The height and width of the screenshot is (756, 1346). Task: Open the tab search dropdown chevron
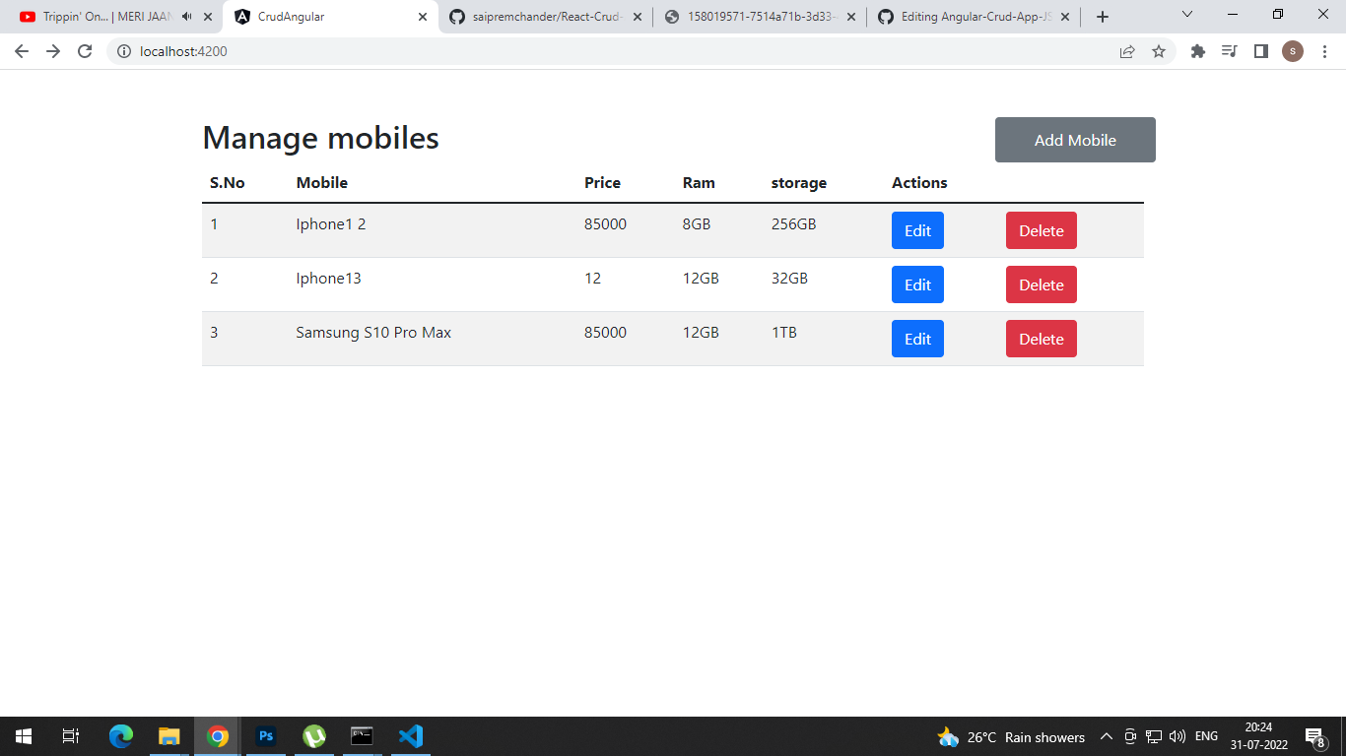pyautogui.click(x=1187, y=15)
